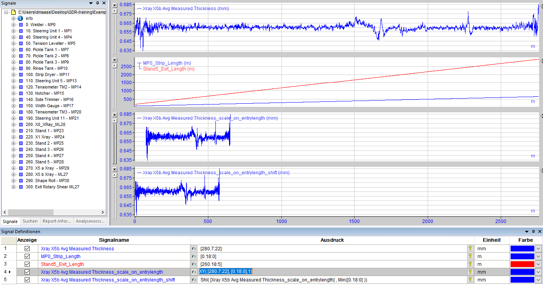Viewport: 543px width, 285px height.
Task: Click the module icon beside 130. Notcher - MP15
Action: click(21, 93)
